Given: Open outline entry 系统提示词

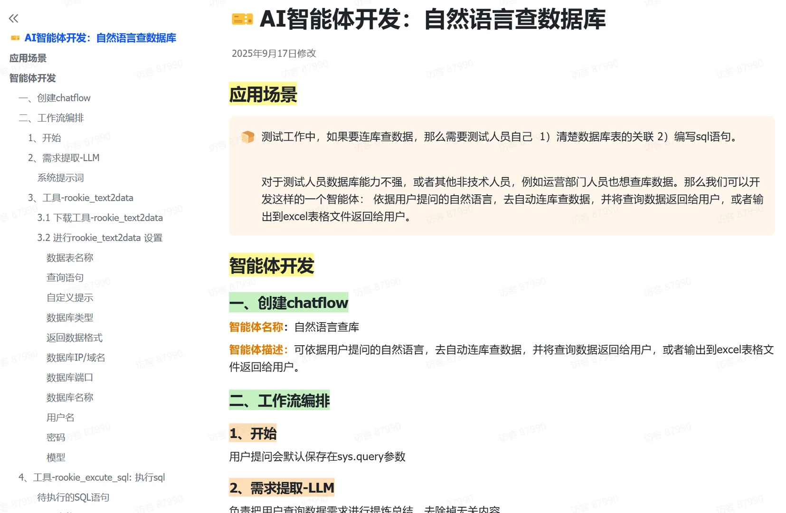Looking at the screenshot, I should pos(61,178).
